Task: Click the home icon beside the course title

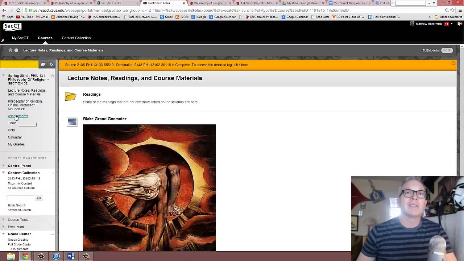Action: point(52,76)
